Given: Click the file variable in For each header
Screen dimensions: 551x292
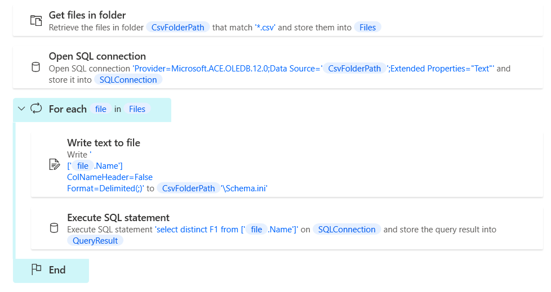Looking at the screenshot, I should pyautogui.click(x=101, y=109).
